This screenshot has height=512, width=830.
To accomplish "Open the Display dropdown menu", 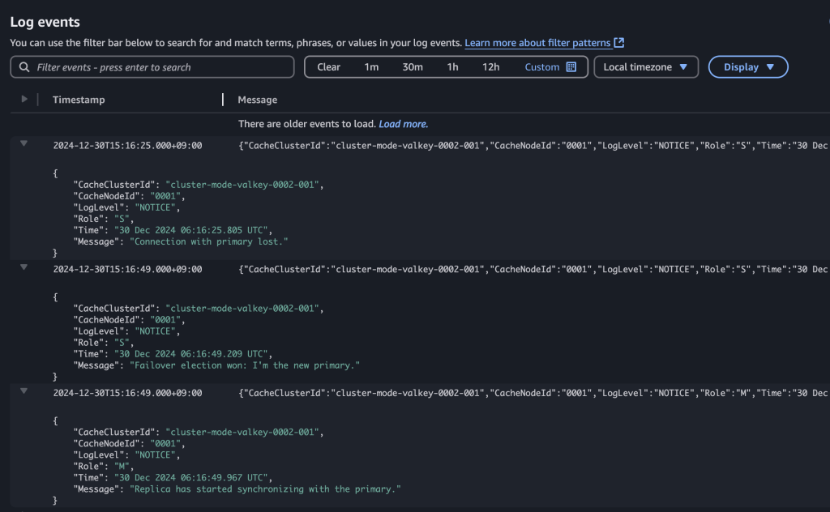I will click(x=748, y=67).
